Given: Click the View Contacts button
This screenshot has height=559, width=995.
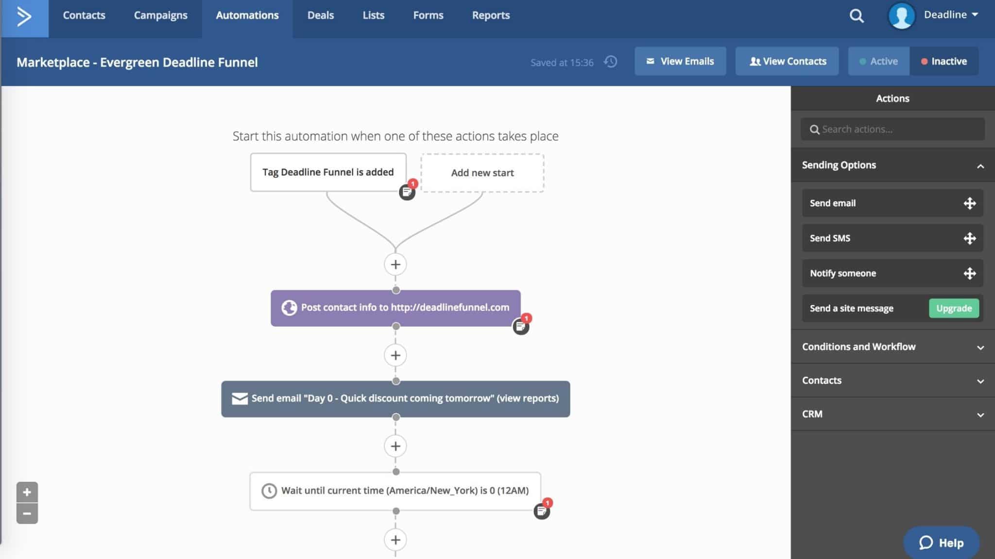Looking at the screenshot, I should [787, 61].
